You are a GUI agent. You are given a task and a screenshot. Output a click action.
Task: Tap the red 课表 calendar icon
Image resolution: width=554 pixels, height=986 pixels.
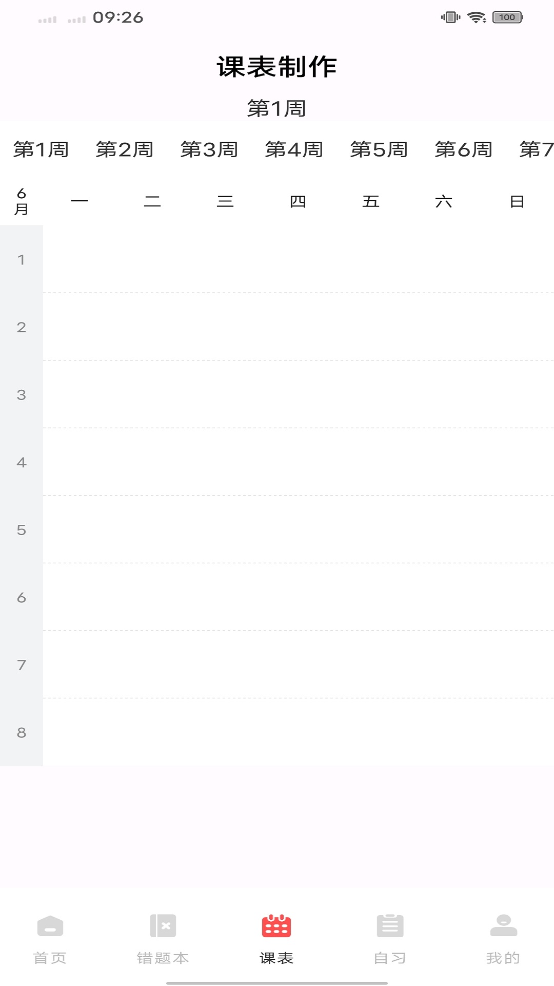click(276, 926)
